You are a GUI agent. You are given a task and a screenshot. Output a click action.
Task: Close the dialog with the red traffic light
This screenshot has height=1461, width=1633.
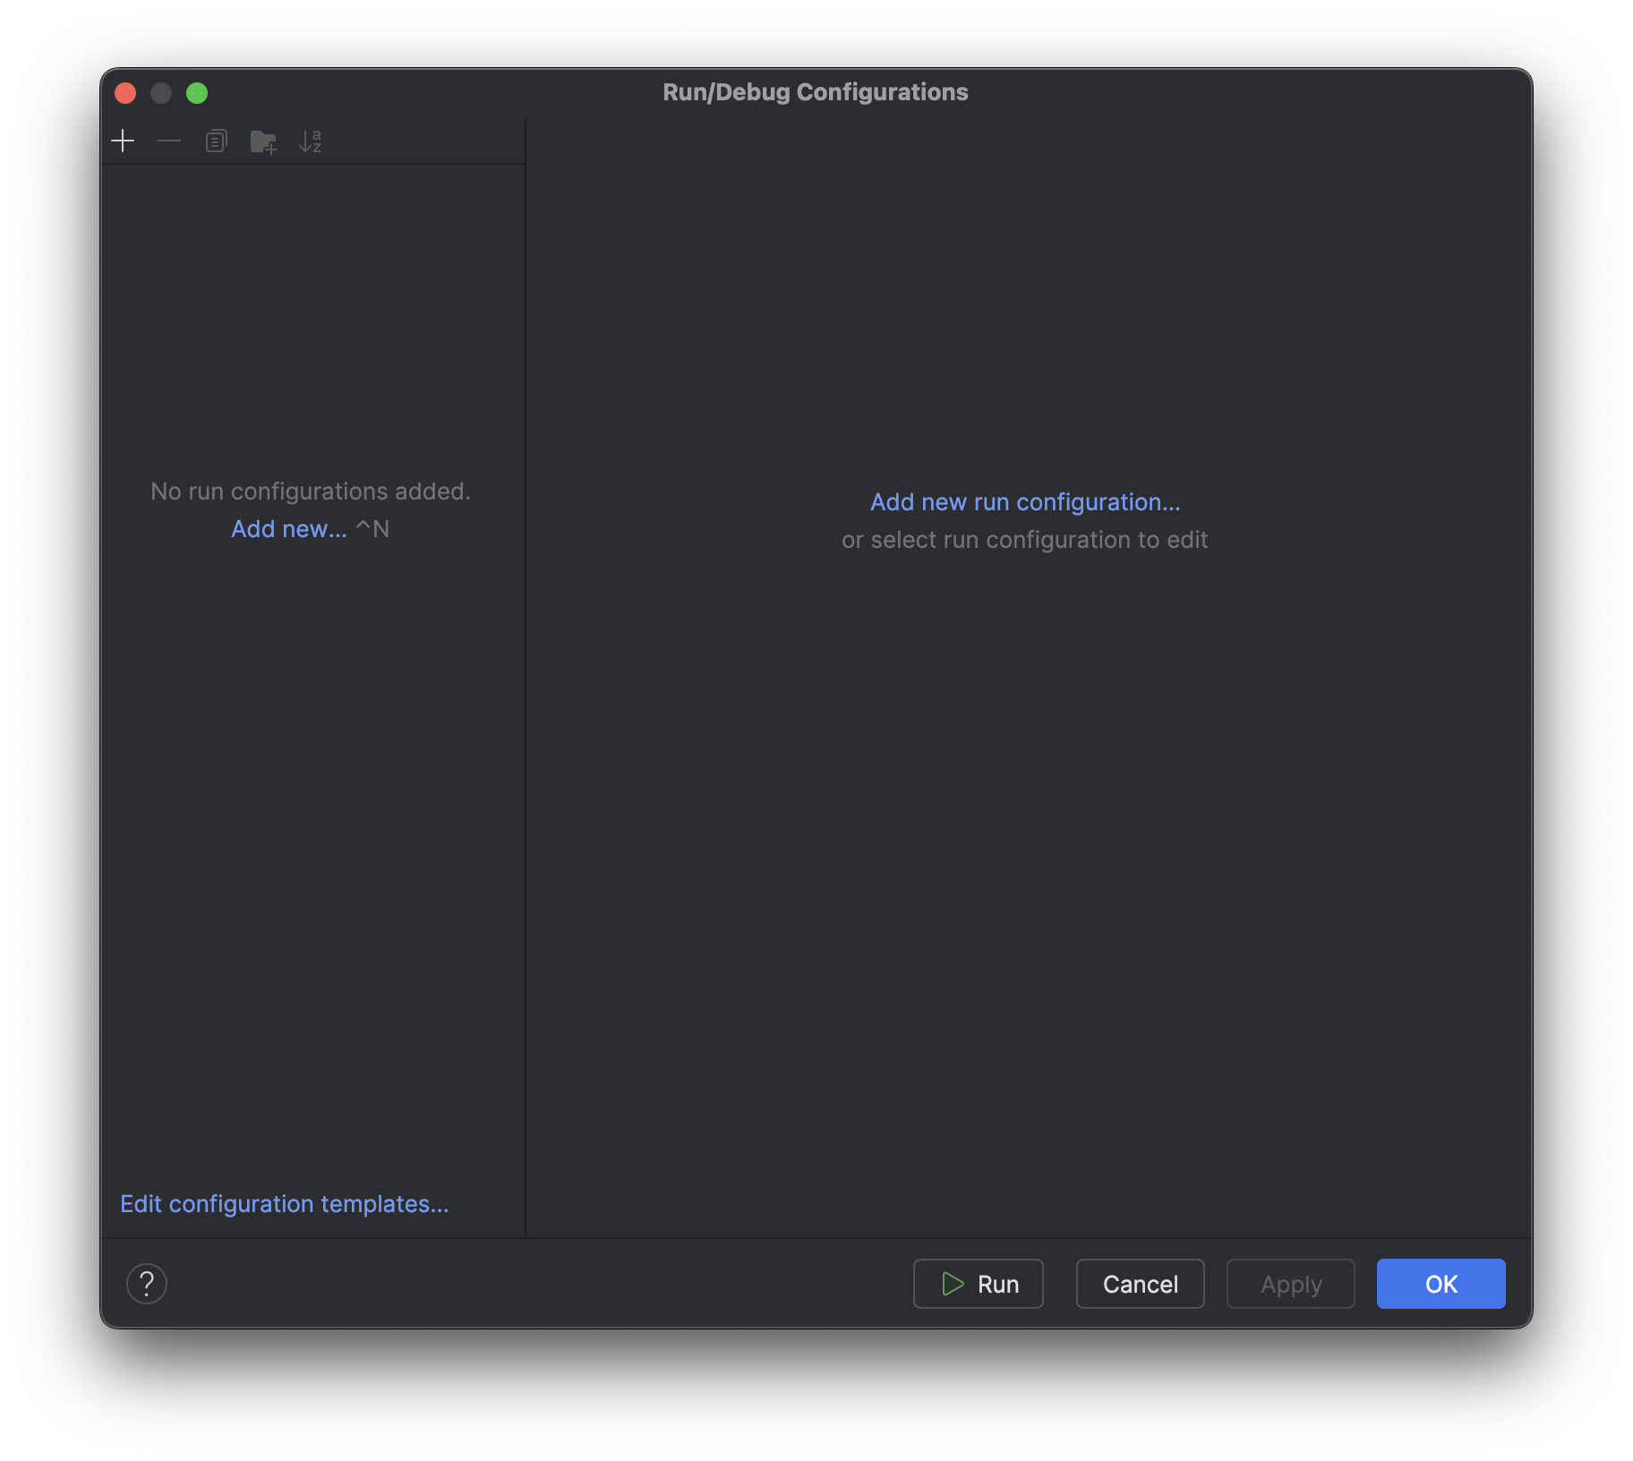pyautogui.click(x=125, y=92)
